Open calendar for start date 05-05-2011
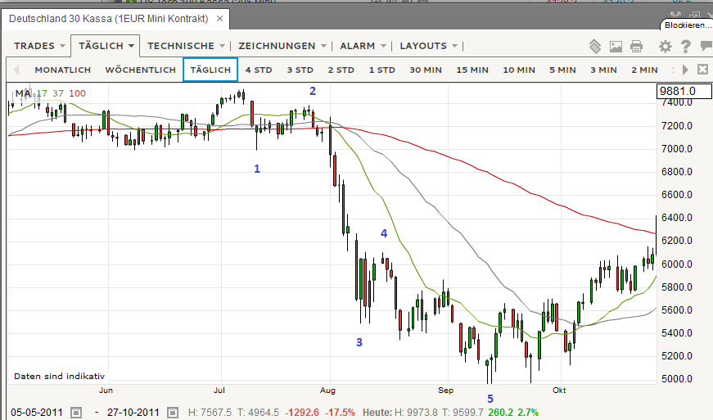Screen dimensions: 713x420 coord(76,412)
